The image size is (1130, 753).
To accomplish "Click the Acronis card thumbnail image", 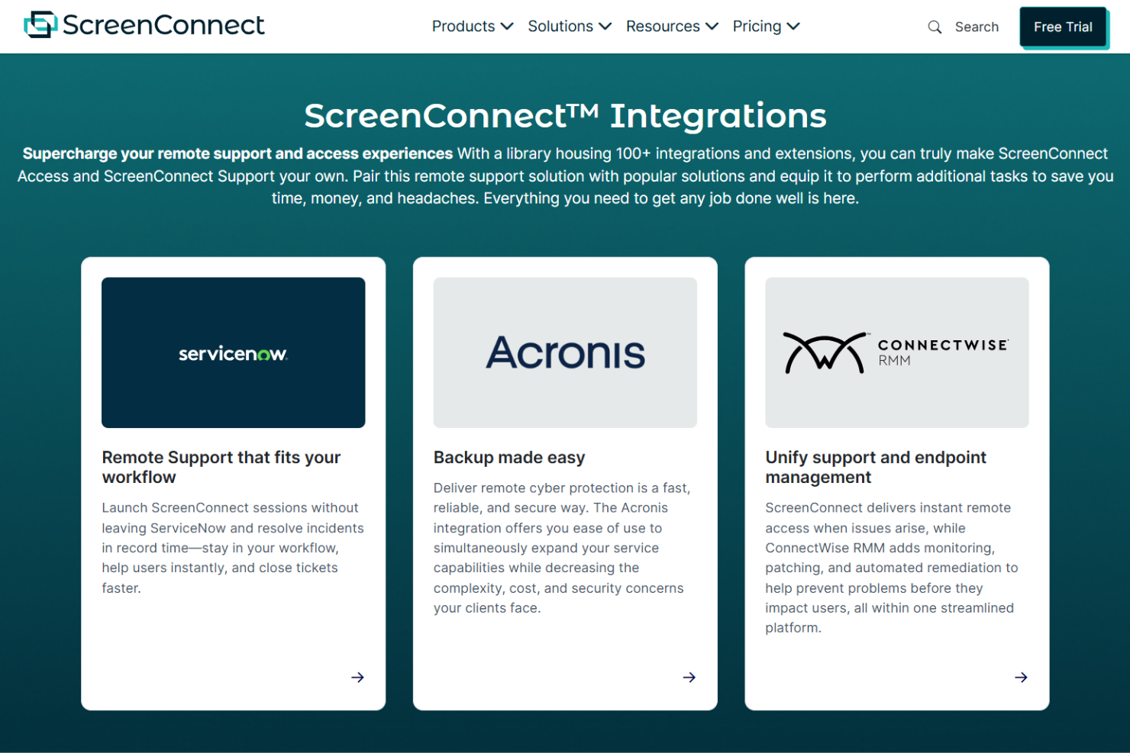I will click(565, 352).
